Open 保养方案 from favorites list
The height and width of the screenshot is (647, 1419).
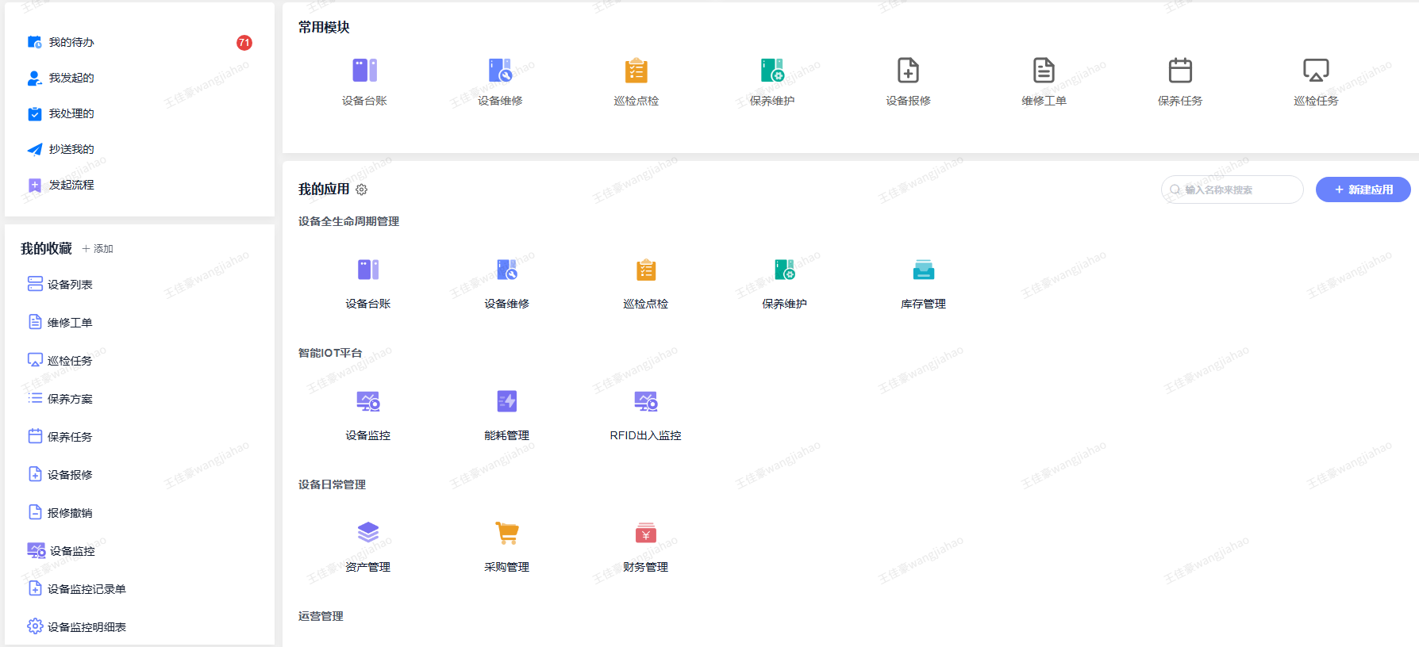point(70,399)
